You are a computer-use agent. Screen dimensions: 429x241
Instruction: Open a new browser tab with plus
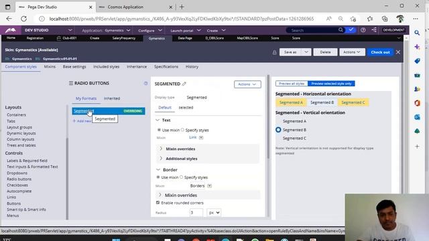point(182,7)
